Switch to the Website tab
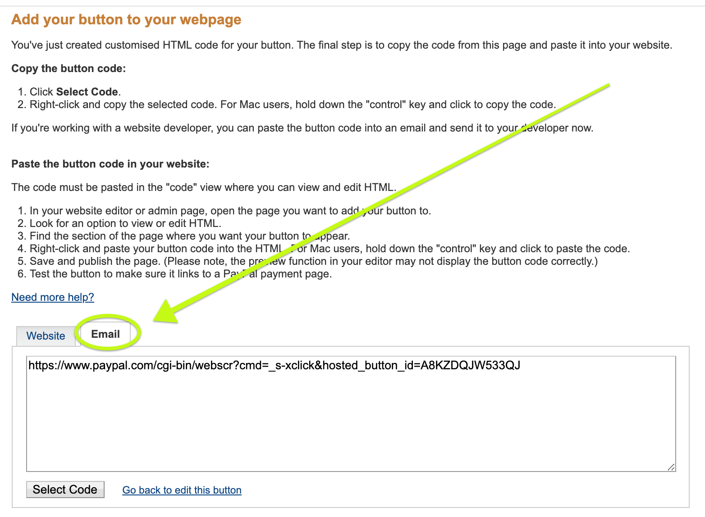 coord(46,336)
